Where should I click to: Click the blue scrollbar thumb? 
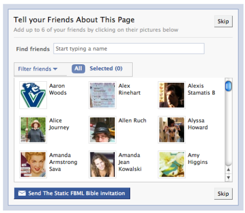click(228, 86)
